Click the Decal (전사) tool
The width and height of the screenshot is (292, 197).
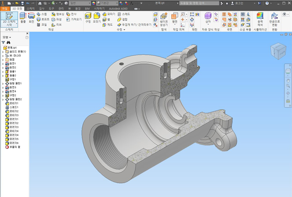(72, 14)
